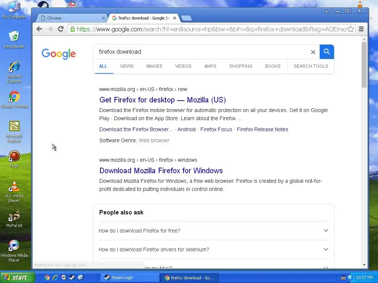Switch to the SHOPPING results tab
The image size is (378, 283).
pos(241,66)
